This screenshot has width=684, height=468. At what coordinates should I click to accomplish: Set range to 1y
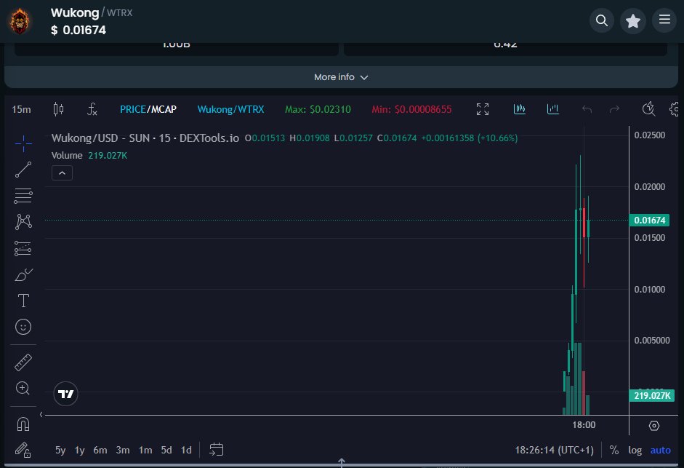click(79, 450)
